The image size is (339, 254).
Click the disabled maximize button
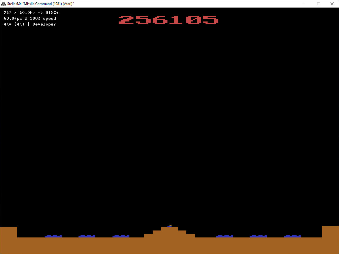tap(318, 4)
